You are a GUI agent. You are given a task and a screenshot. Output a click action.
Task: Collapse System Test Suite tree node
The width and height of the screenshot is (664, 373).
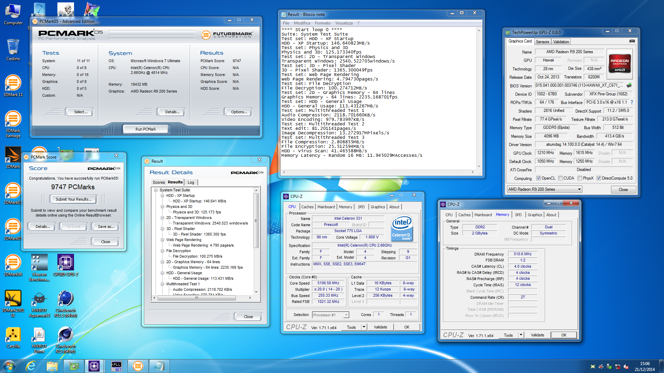[x=156, y=190]
